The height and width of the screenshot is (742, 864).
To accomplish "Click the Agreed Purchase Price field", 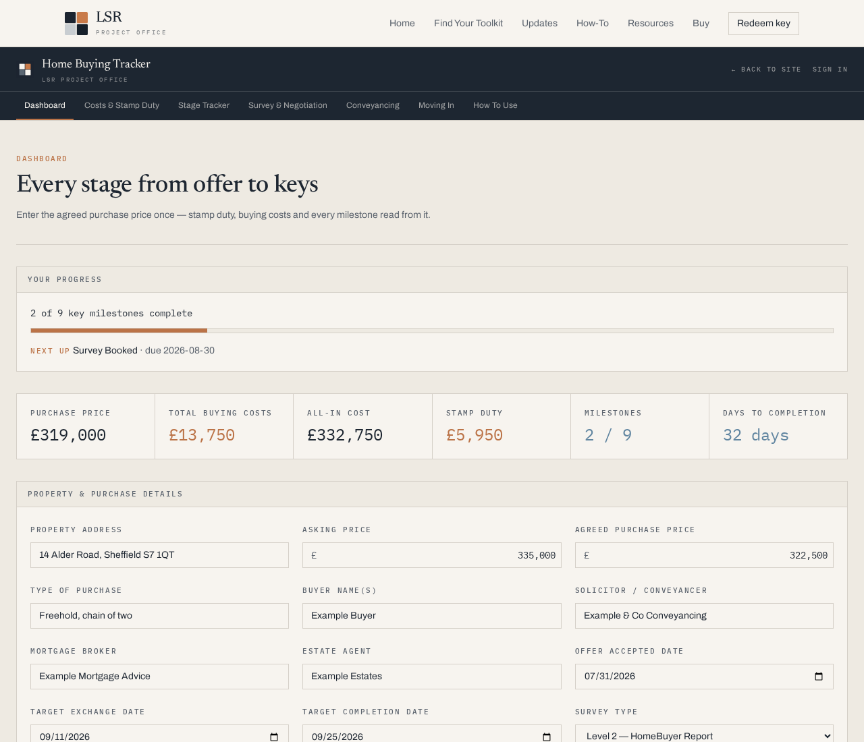I will tap(704, 555).
